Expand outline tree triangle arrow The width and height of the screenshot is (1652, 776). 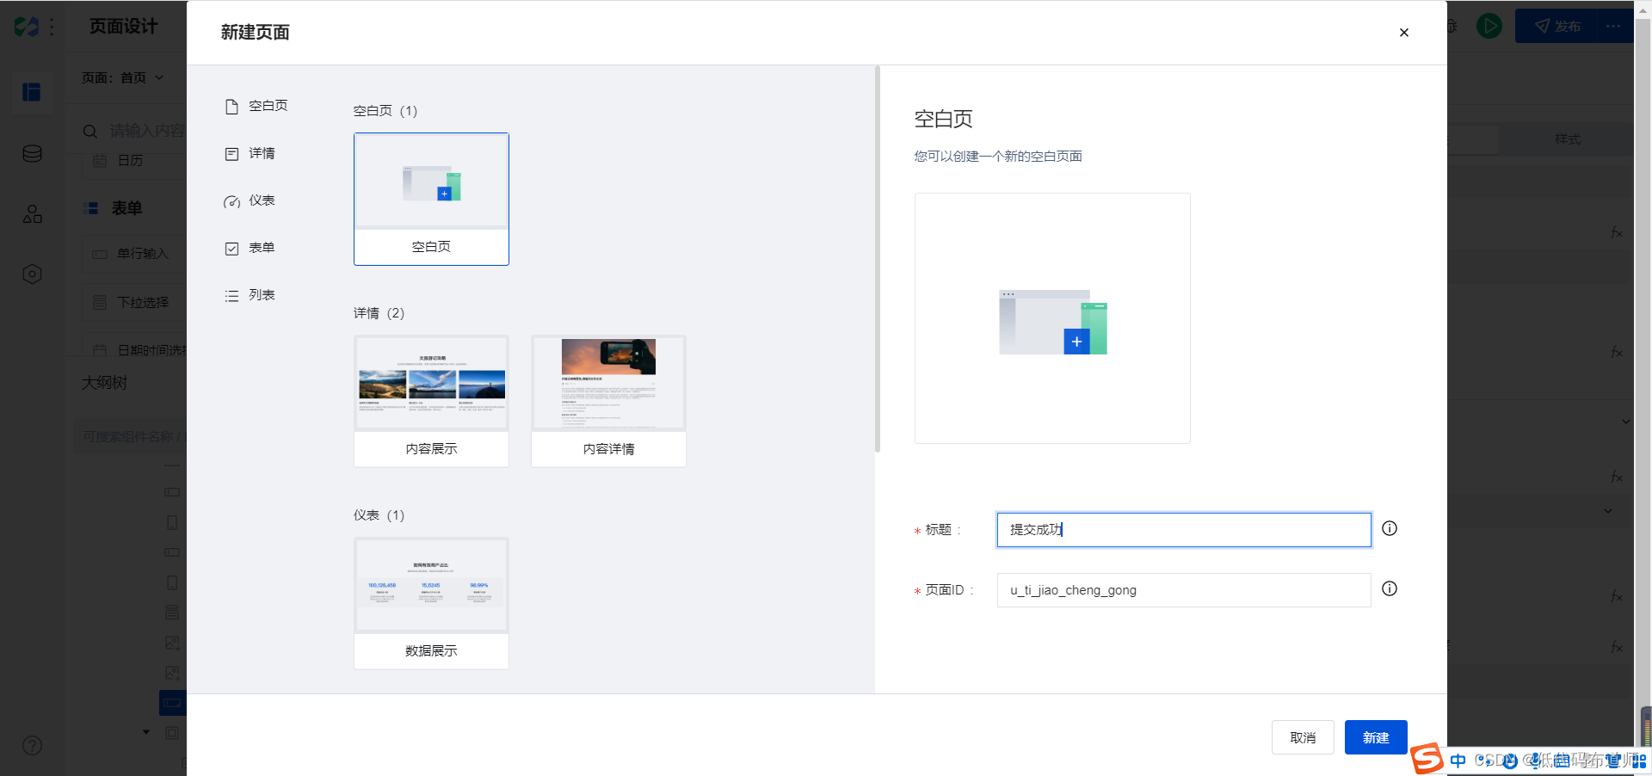[146, 733]
